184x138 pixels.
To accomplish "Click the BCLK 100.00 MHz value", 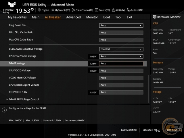I will (x=159, y=43).
